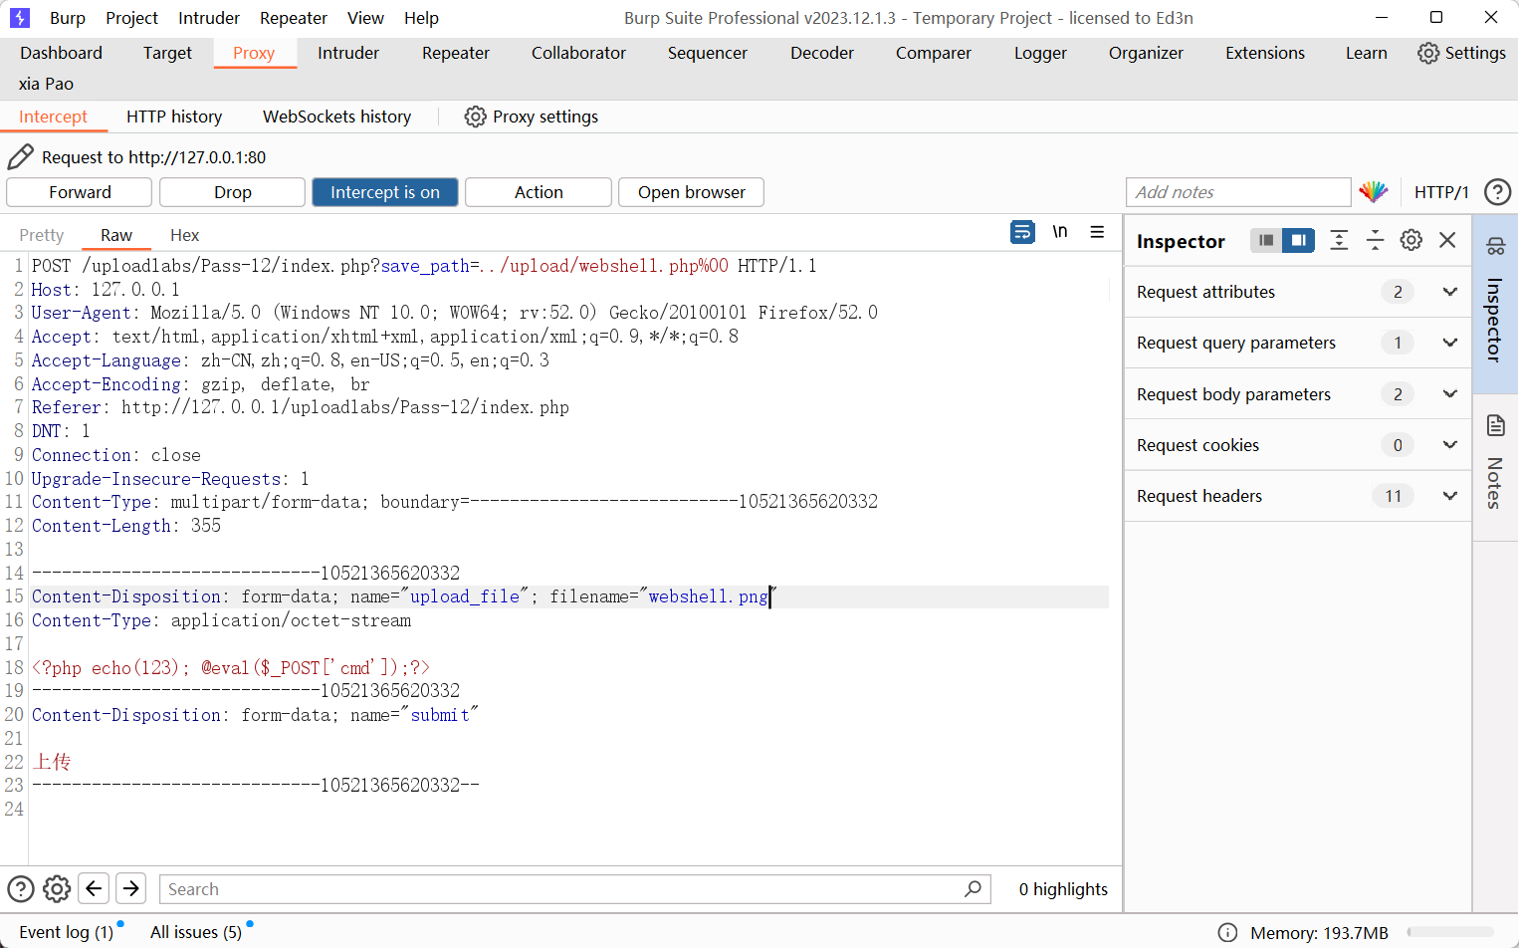Image resolution: width=1519 pixels, height=948 pixels.
Task: Open Inspector settings gear
Action: pyautogui.click(x=1410, y=240)
